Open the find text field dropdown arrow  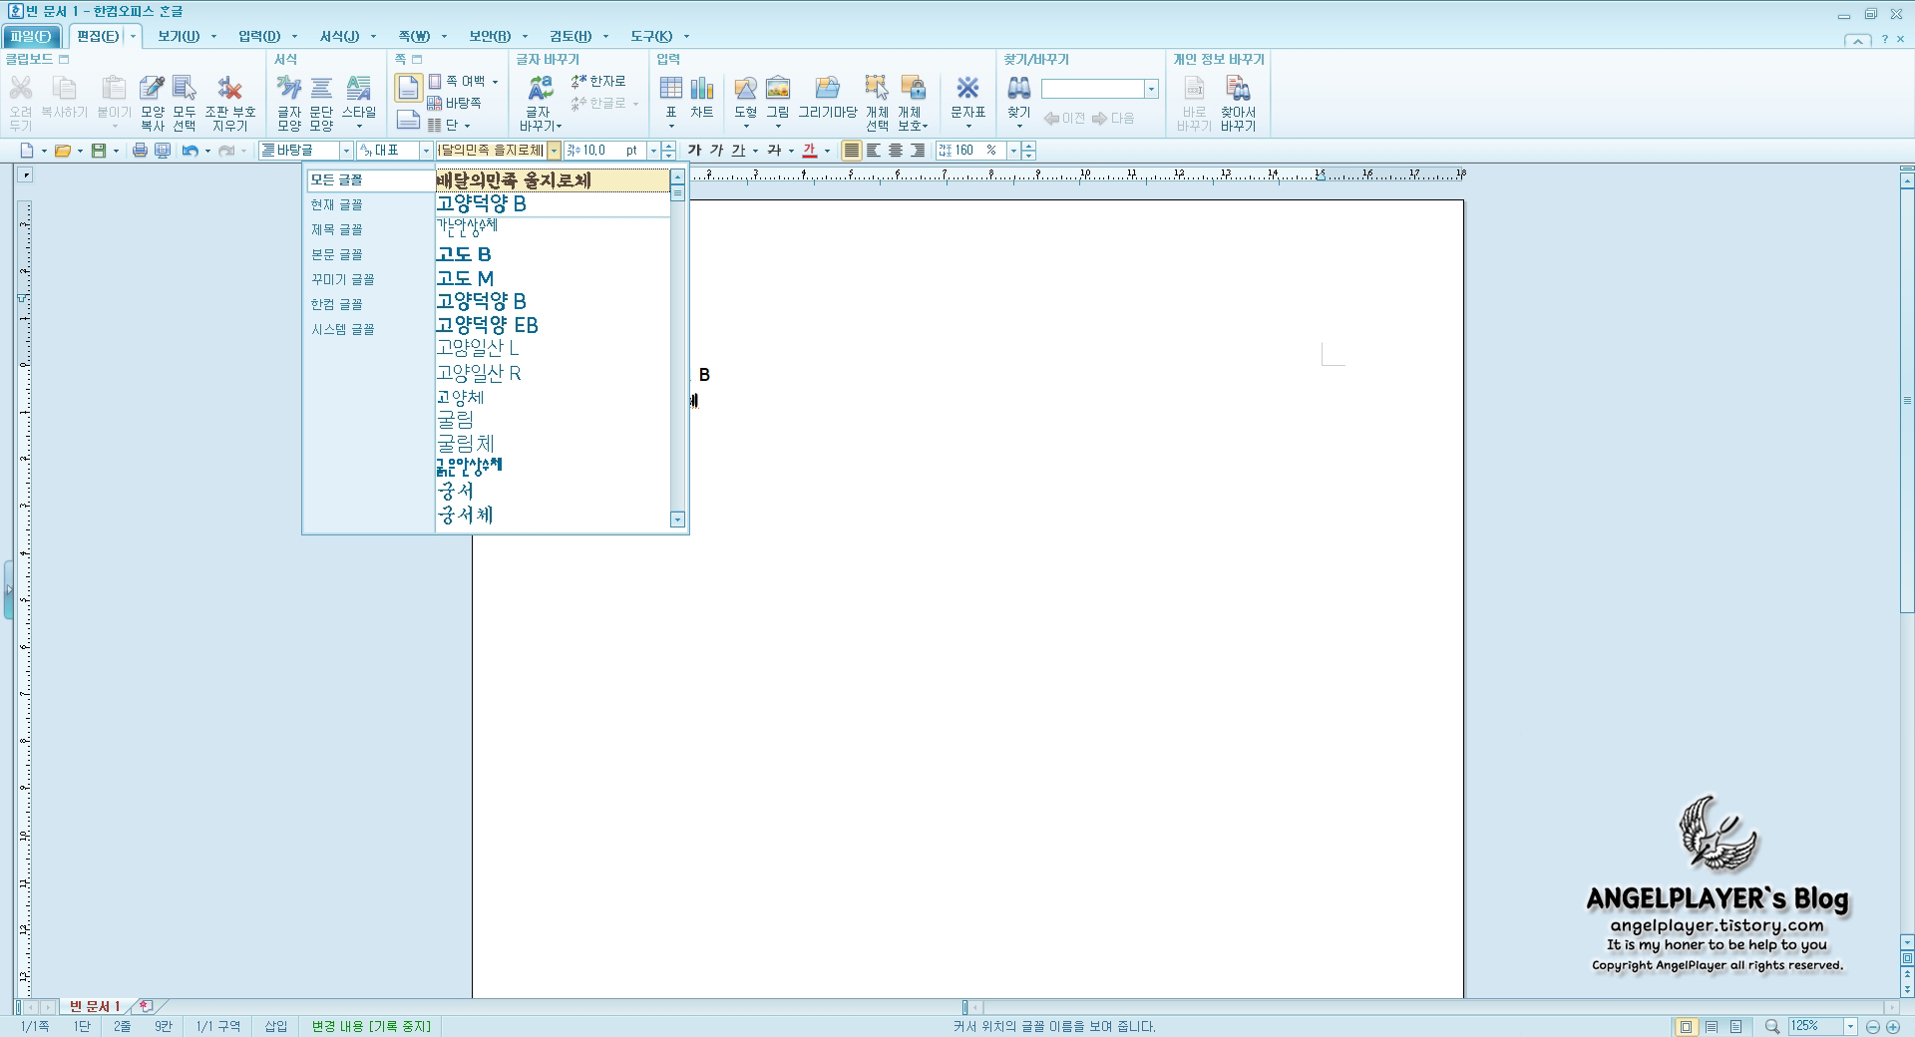click(x=1151, y=90)
